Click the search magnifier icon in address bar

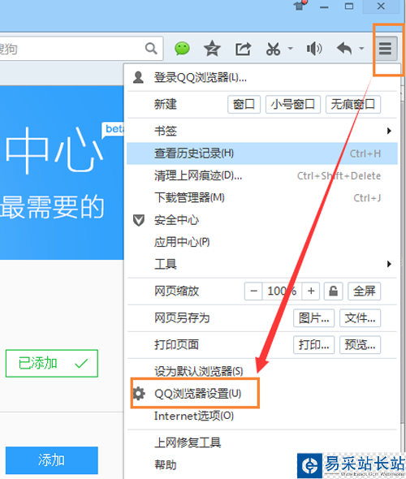151,48
